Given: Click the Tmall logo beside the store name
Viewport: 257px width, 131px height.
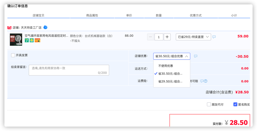Looking at the screenshot, I should pos(9,28).
